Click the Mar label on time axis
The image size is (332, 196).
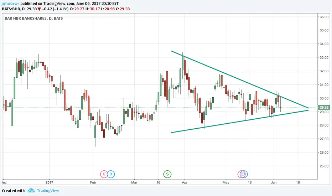(x=134, y=182)
